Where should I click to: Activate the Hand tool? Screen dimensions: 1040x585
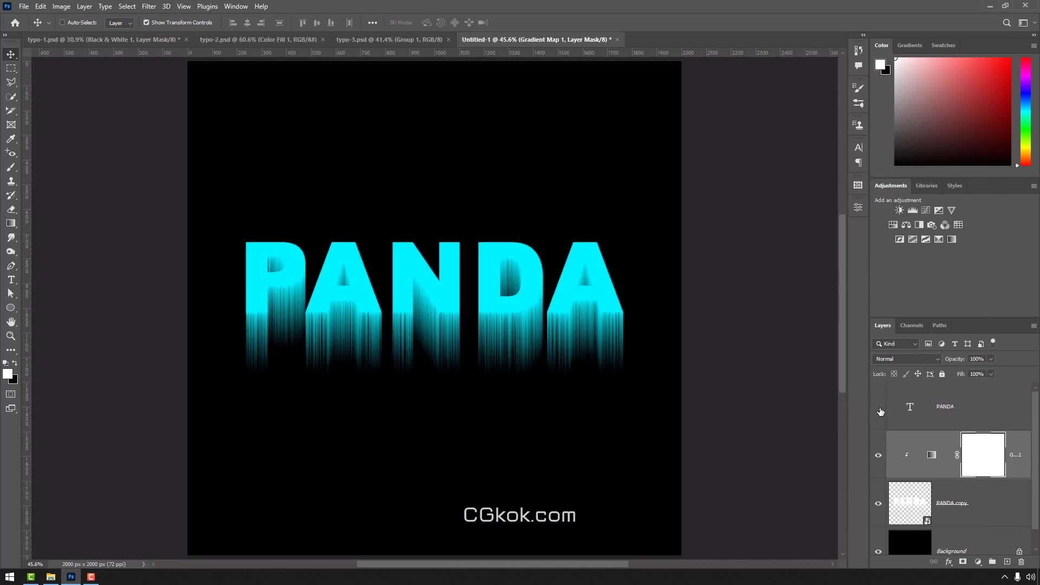point(11,322)
